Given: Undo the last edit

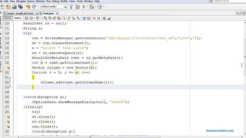Looking at the screenshot, I should pyautogui.click(x=28, y=7).
